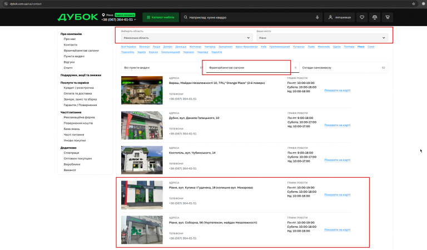The width and height of the screenshot is (427, 250).
Task: Click the site info icon in address bar
Action: tap(6, 4)
